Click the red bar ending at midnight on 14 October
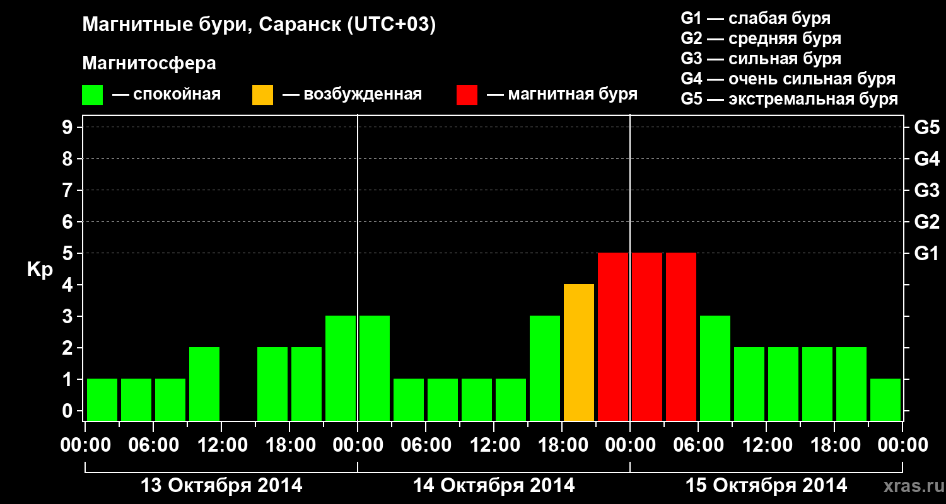Screen dimensions: 946x504 613,336
